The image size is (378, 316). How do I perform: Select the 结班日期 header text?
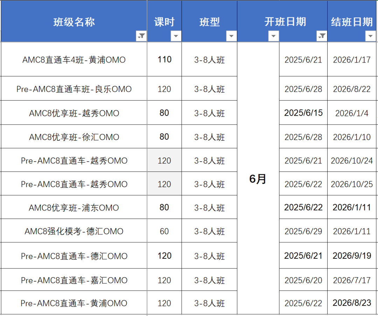(352, 22)
